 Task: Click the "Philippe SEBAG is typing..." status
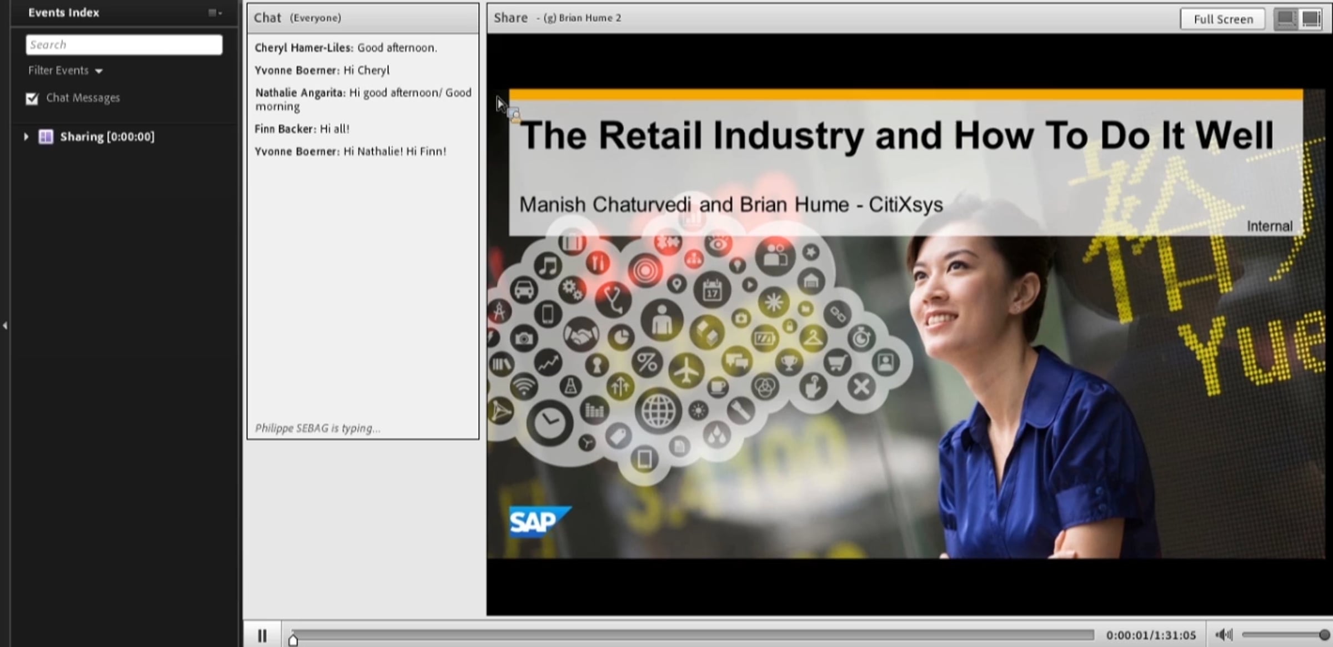(x=318, y=428)
